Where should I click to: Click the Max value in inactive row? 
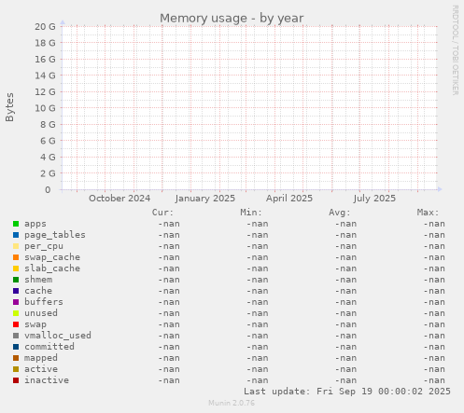pos(434,380)
